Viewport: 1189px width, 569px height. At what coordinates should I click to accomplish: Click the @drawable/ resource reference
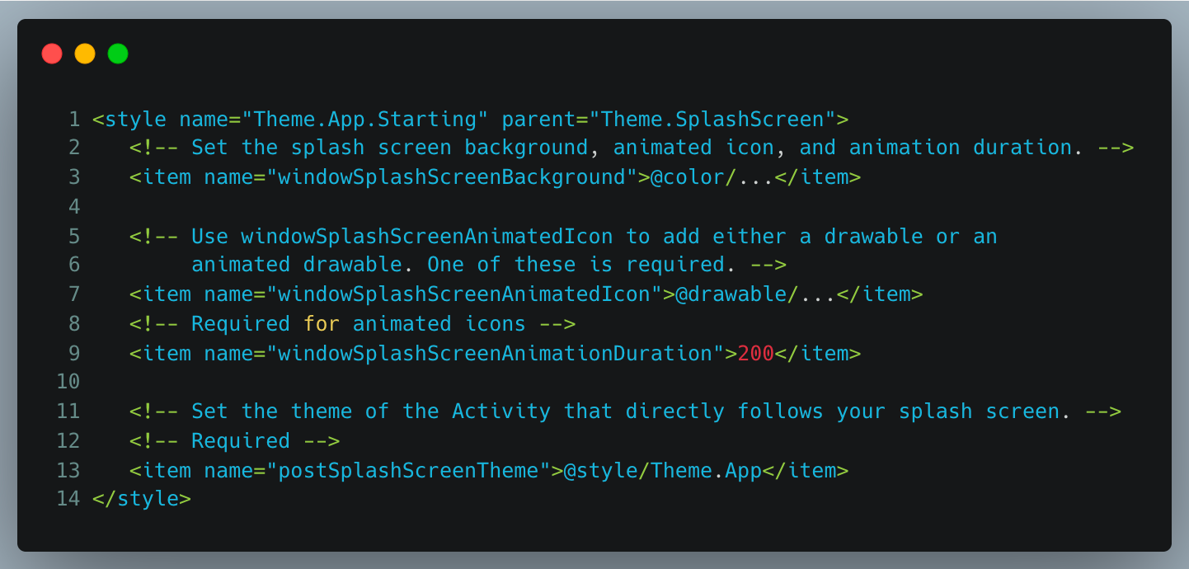(x=737, y=294)
